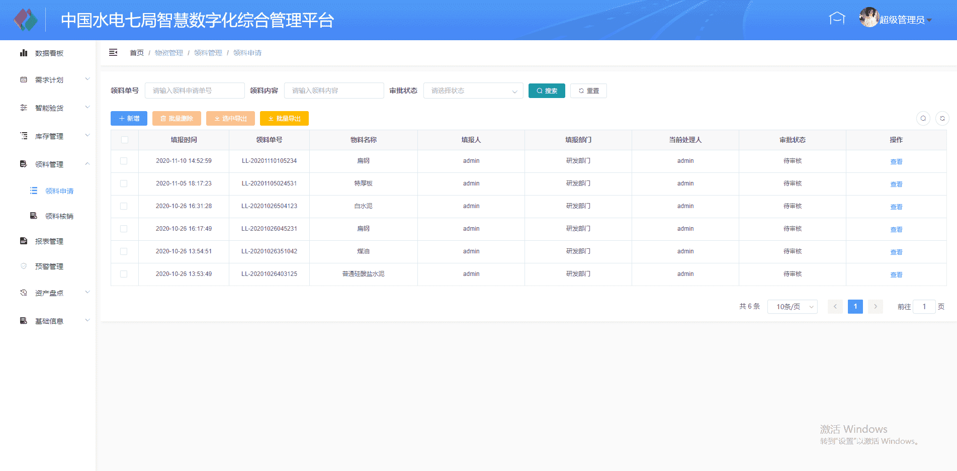
Task: Click the 领料单号 input field
Action: [195, 91]
